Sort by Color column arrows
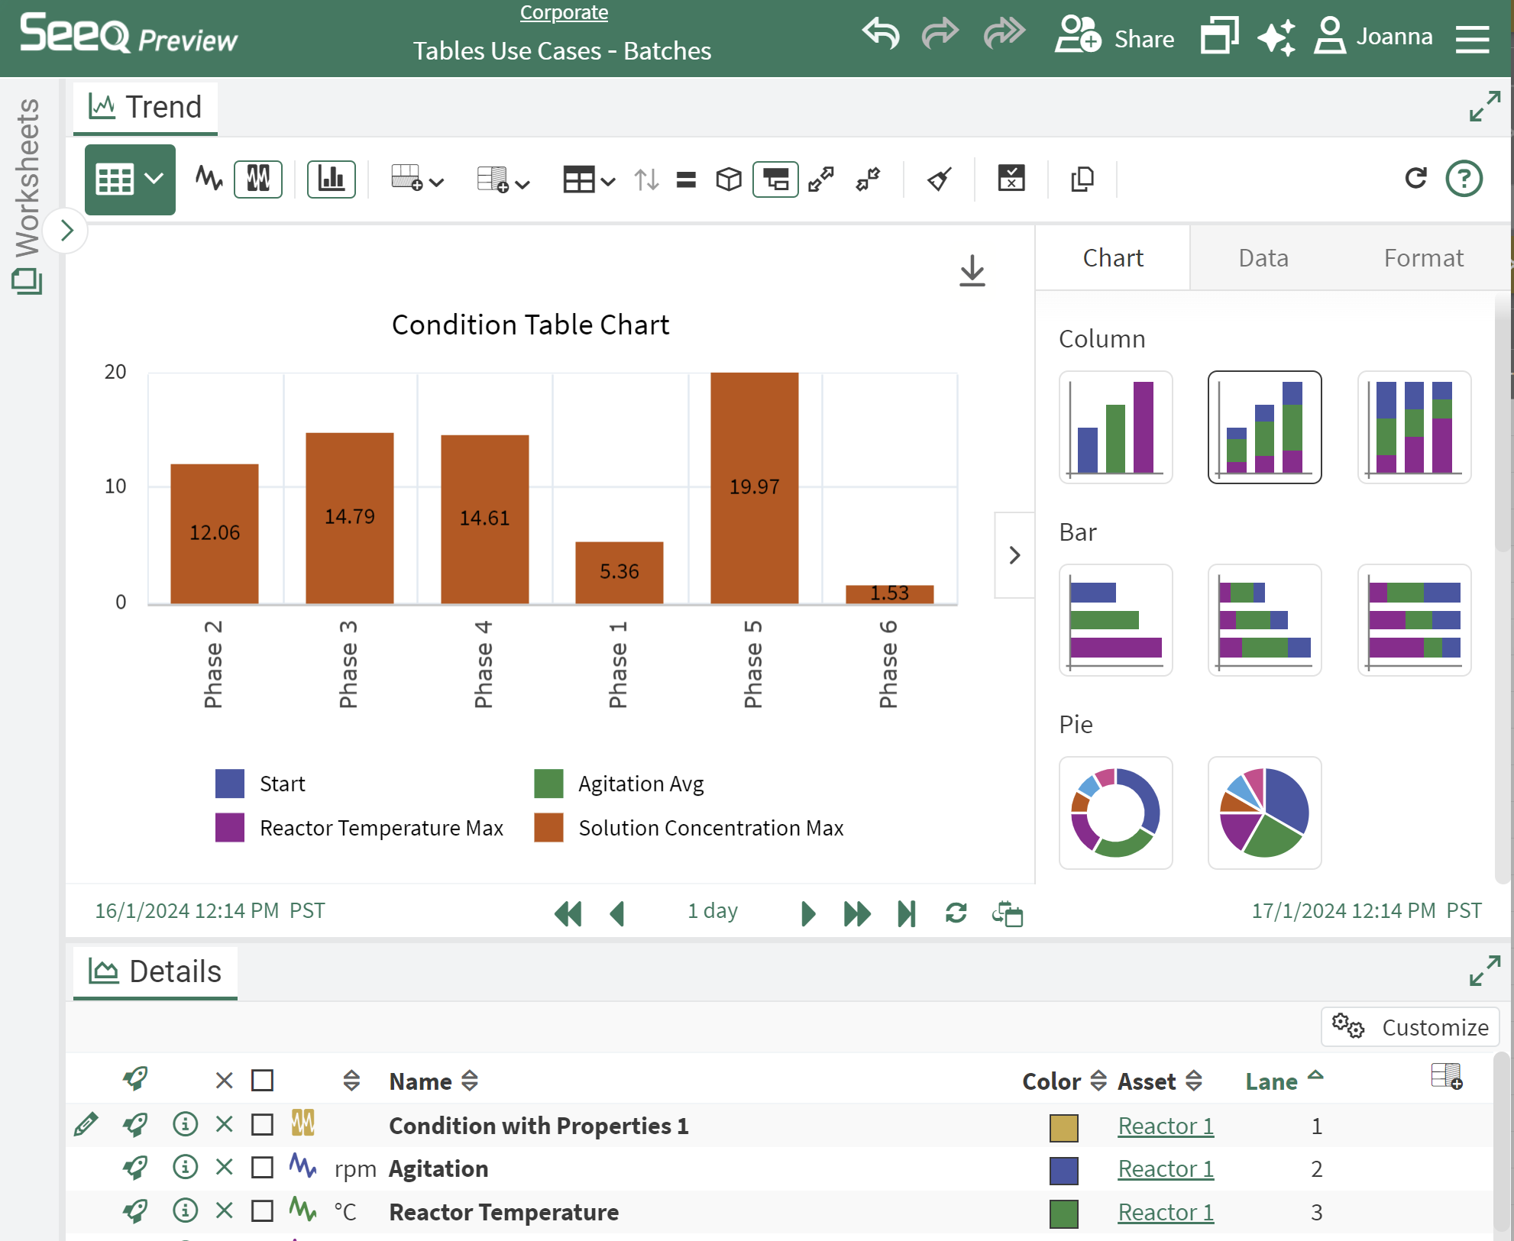 point(1098,1081)
